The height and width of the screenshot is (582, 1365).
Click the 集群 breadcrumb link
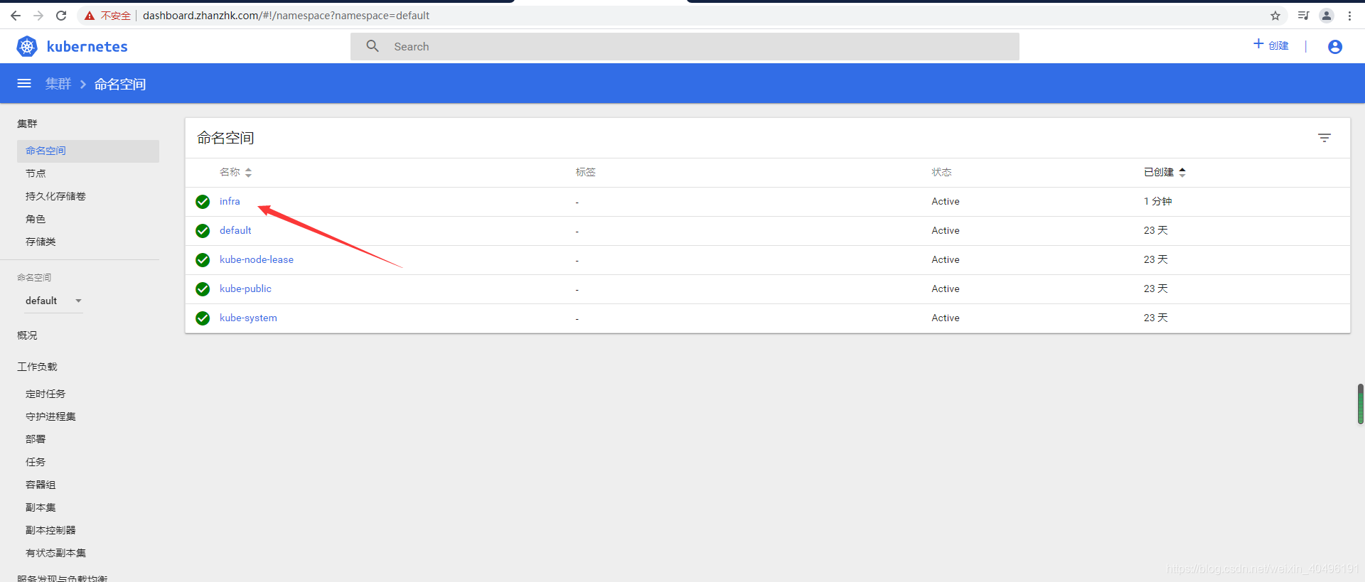tap(58, 84)
